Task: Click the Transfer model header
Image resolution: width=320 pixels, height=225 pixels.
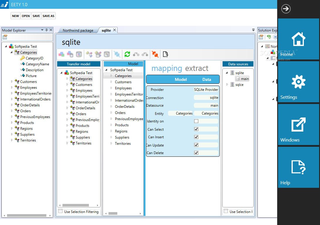Action: click(79, 64)
